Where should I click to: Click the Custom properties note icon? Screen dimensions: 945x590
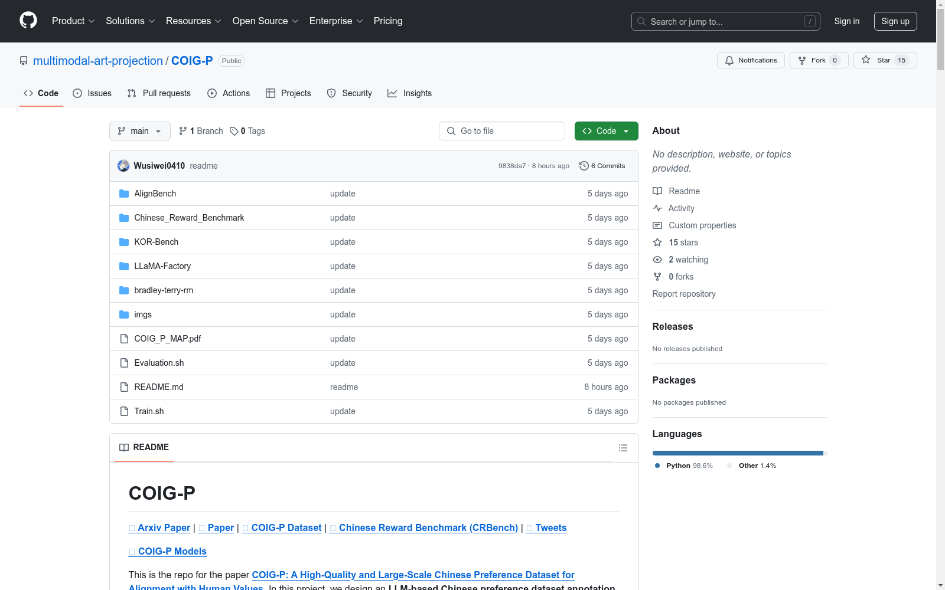pos(657,225)
